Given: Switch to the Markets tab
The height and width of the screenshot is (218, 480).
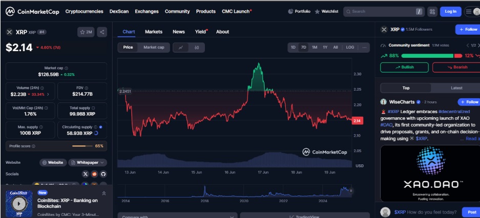Looking at the screenshot, I should pyautogui.click(x=153, y=32).
